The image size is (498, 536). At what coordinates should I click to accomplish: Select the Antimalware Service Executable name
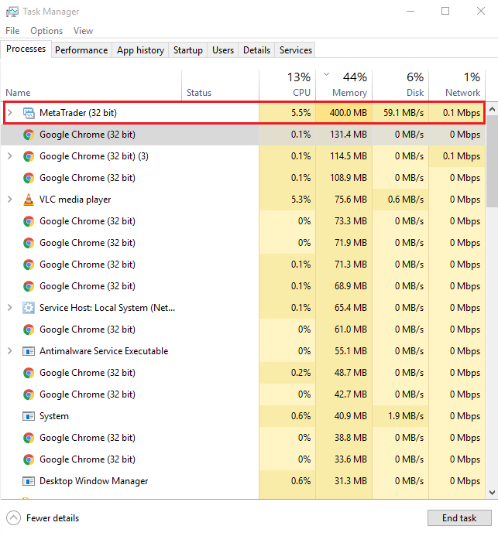click(x=104, y=351)
